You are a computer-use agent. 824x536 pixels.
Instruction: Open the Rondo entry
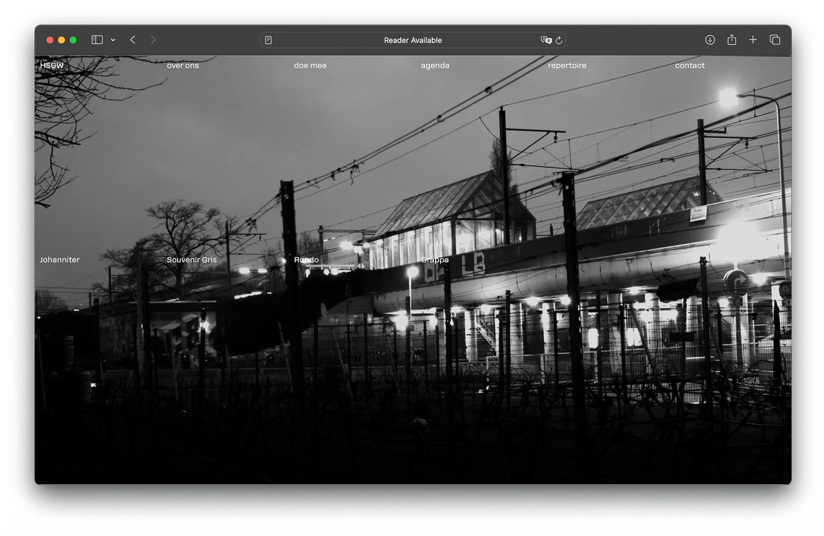point(306,259)
